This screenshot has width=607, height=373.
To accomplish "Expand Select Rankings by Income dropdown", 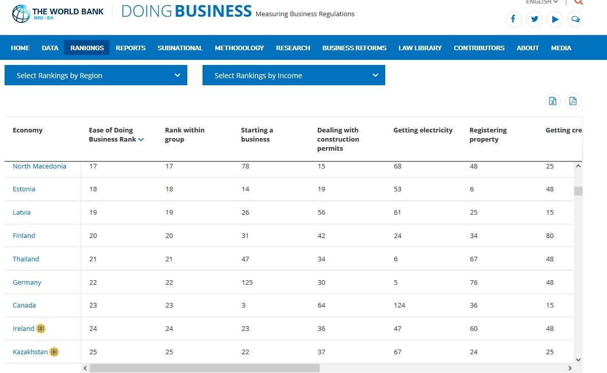I will 293,75.
